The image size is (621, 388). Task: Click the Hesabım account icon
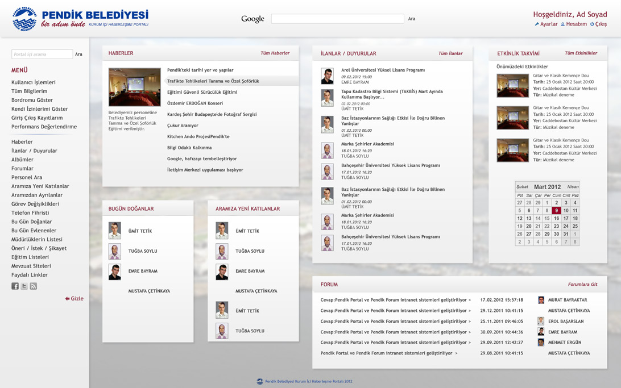[563, 24]
